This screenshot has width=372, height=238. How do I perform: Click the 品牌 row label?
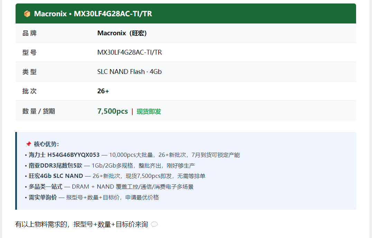click(x=29, y=33)
